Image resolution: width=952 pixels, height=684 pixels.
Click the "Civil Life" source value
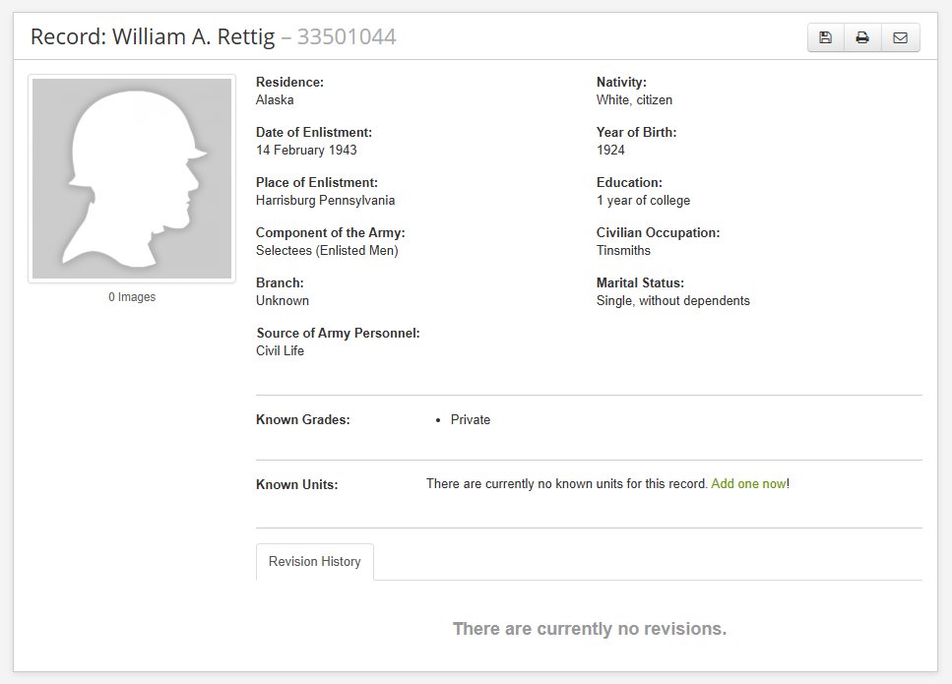click(x=280, y=351)
